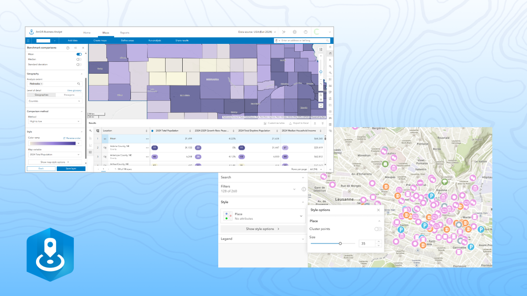Open the High to low method dropdown
Viewport: 527px width, 296px height.
pyautogui.click(x=54, y=121)
